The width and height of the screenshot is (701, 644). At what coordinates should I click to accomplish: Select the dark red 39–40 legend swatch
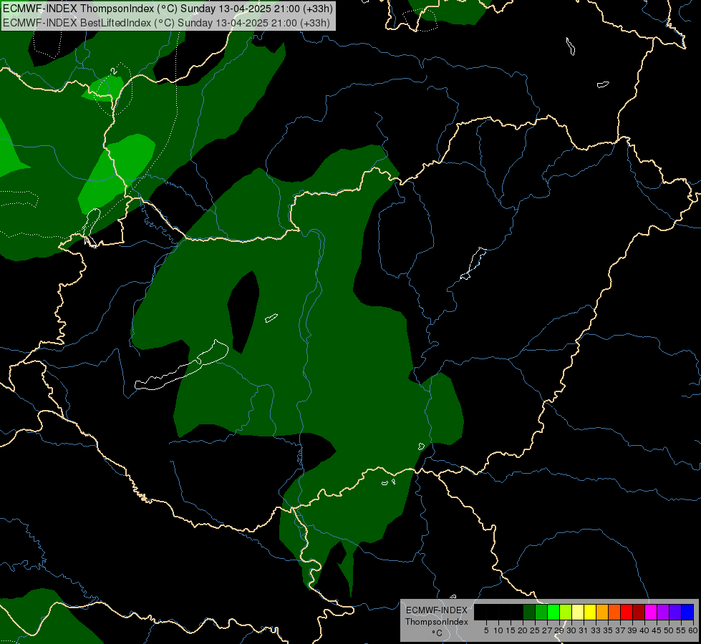639,612
